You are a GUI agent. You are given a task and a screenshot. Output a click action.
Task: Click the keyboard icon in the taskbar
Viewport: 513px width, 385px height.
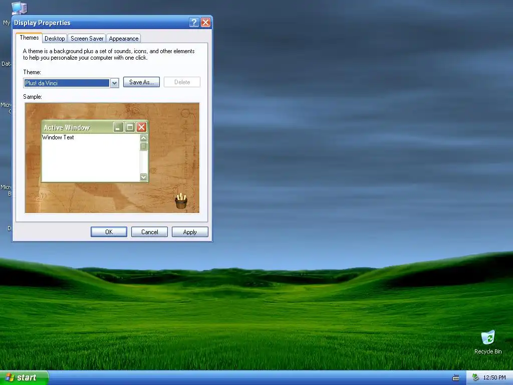coord(456,378)
